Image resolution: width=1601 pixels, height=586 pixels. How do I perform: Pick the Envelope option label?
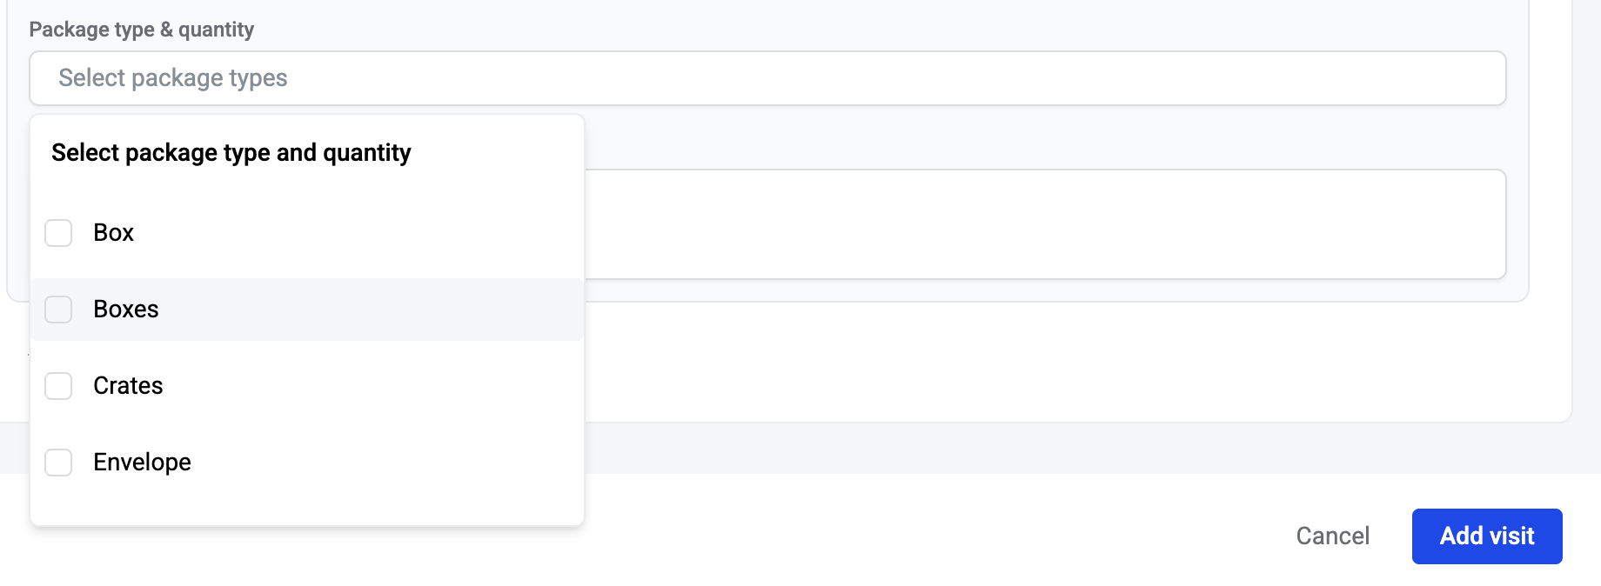142,463
